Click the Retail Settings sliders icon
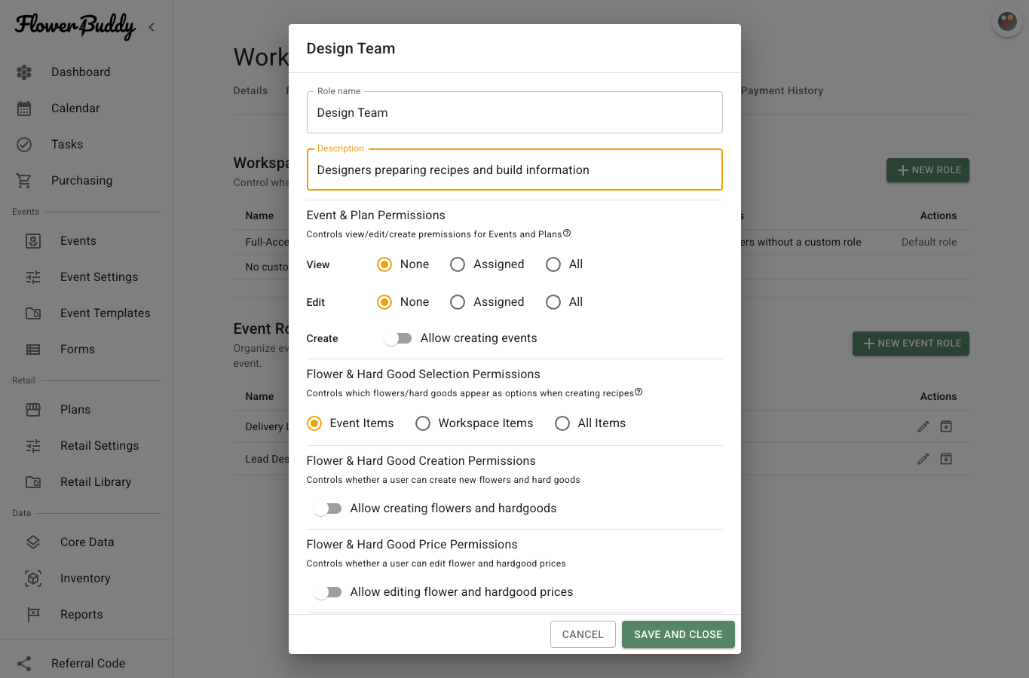 [33, 446]
